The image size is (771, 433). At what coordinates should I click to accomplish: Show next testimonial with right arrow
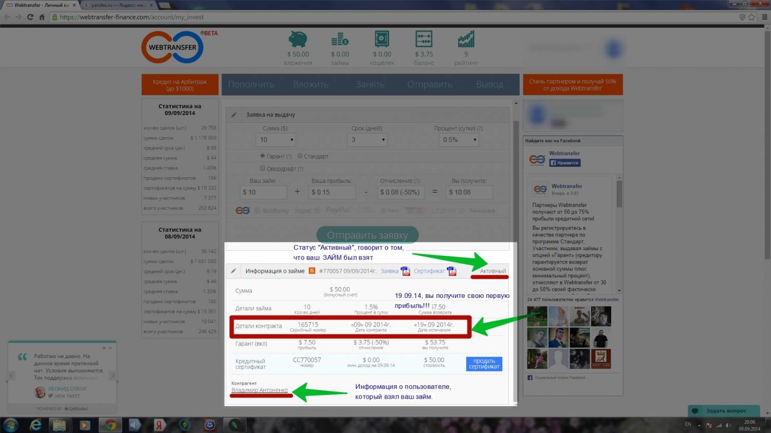coord(114,375)
